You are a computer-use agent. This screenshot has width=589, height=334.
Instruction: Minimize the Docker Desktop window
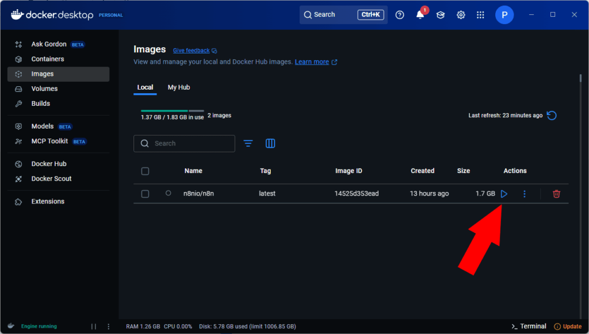tap(531, 14)
